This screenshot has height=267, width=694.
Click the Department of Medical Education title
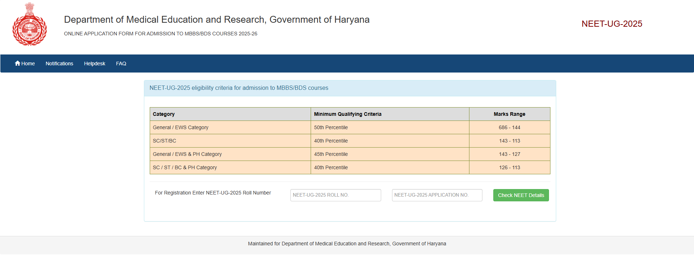point(217,19)
